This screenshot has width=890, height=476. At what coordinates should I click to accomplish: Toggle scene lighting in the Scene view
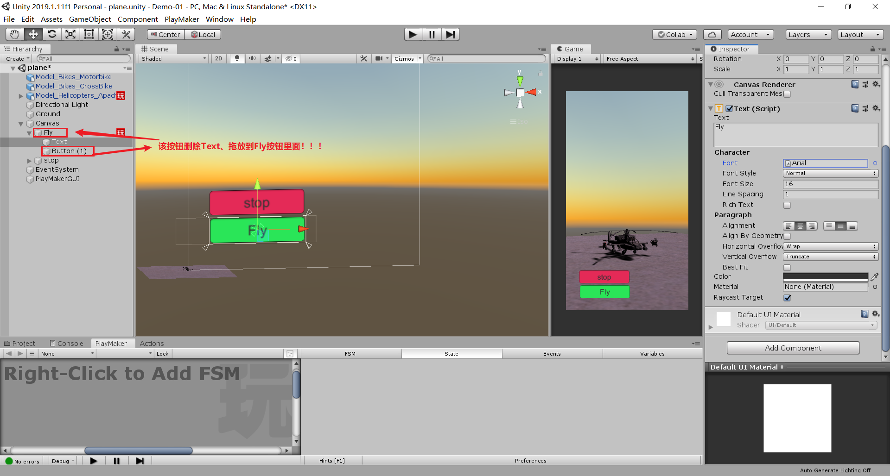click(237, 58)
